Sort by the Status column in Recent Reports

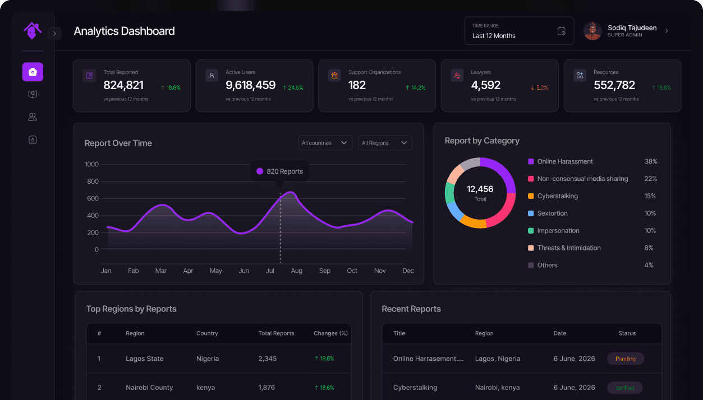tap(627, 333)
